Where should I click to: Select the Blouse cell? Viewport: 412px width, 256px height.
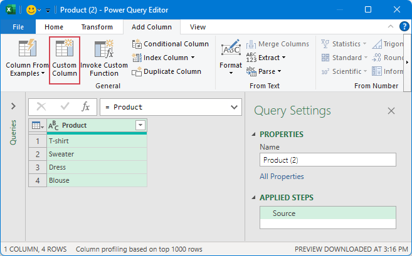click(x=97, y=180)
